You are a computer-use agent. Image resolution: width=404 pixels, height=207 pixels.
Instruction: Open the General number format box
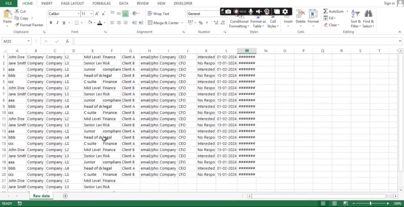pos(204,14)
